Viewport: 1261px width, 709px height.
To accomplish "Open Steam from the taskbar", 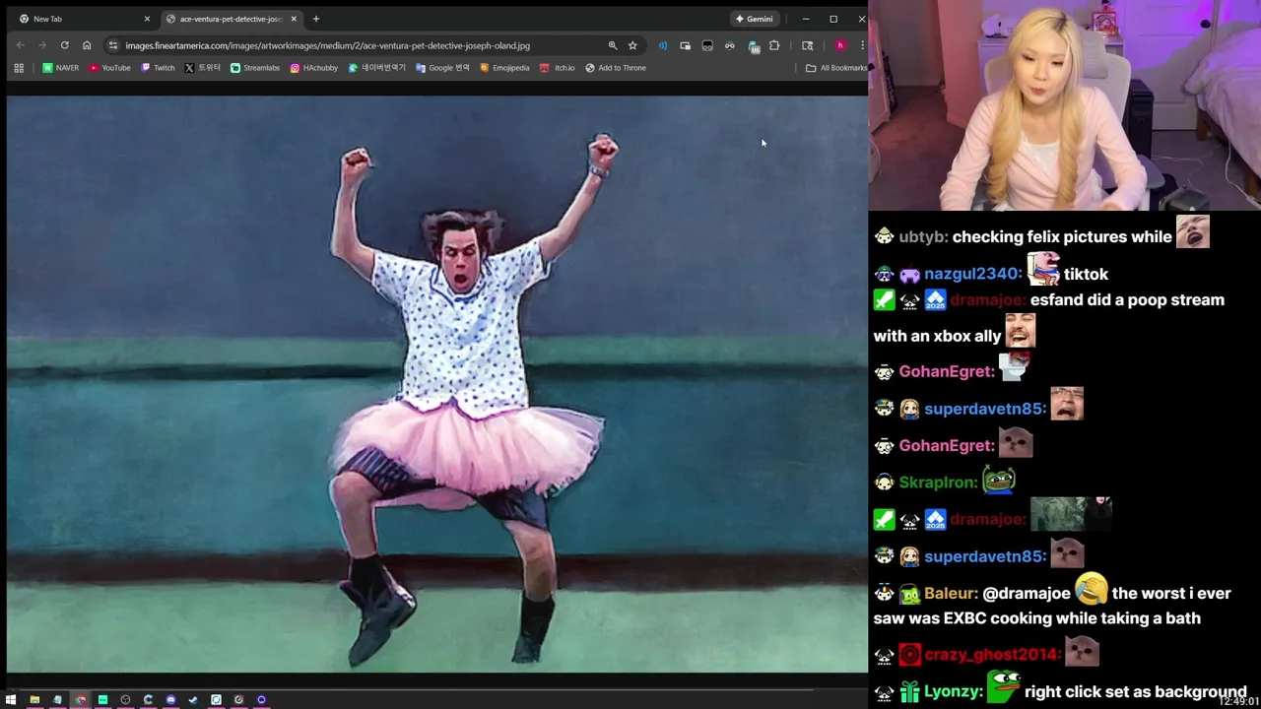I will pos(193,700).
